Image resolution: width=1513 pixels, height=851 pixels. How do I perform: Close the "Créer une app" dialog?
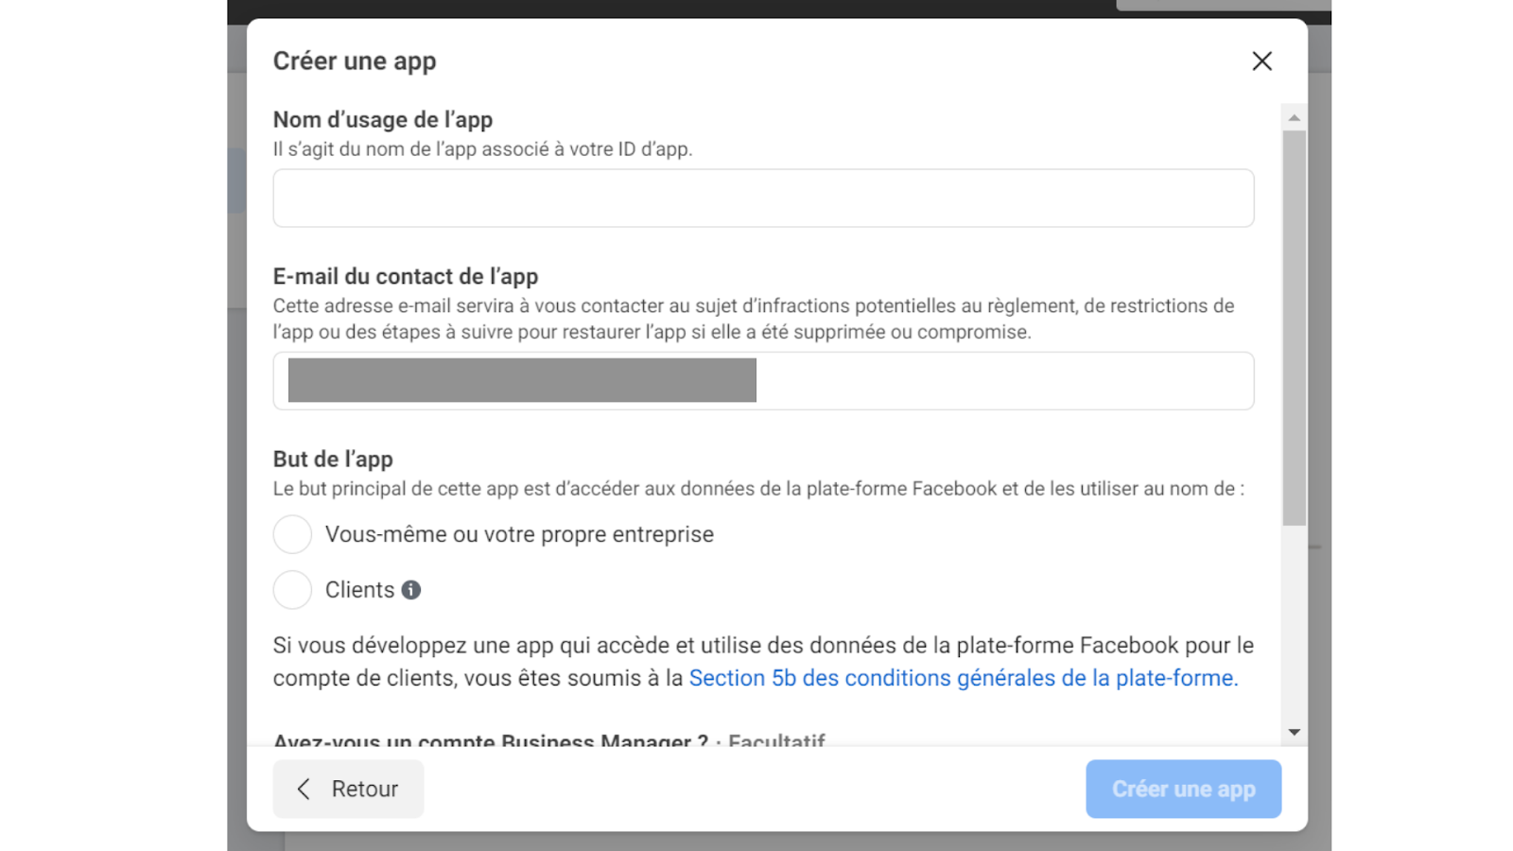point(1261,61)
